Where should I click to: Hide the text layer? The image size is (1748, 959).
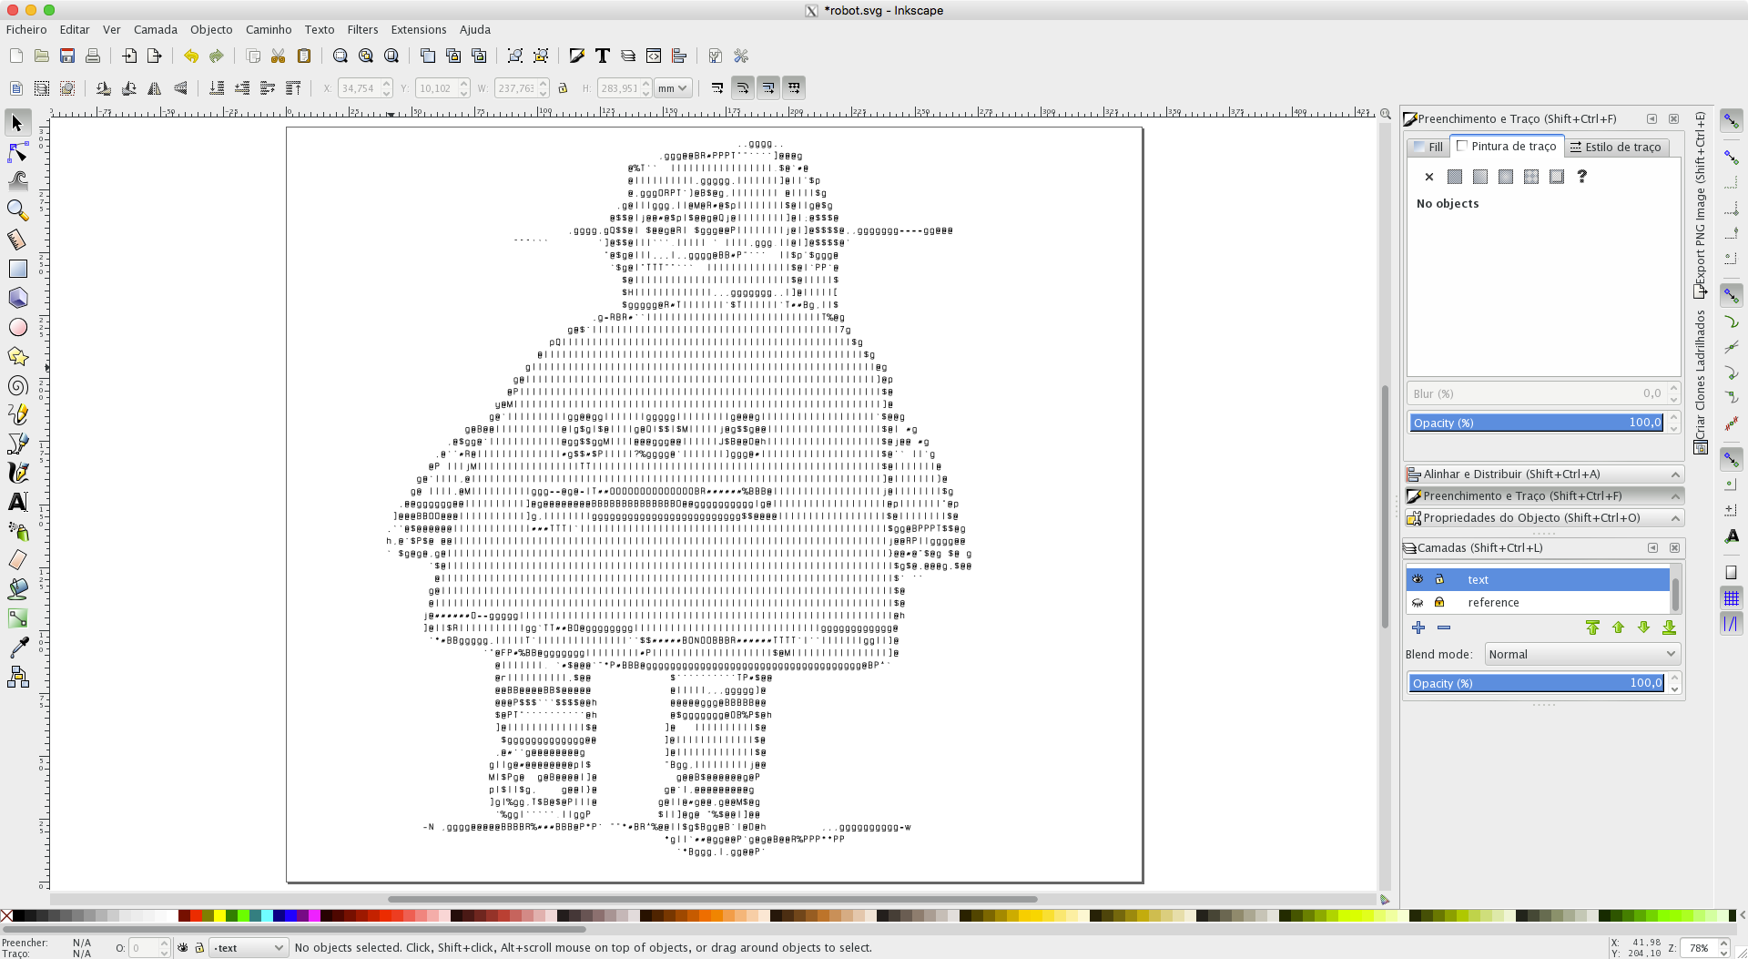(1418, 579)
